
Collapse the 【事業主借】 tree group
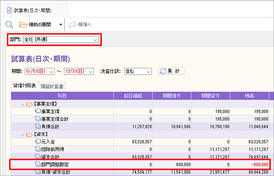tap(22, 105)
